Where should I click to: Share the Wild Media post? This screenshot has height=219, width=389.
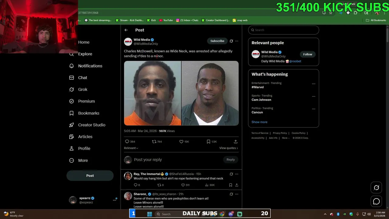pyautogui.click(x=236, y=142)
